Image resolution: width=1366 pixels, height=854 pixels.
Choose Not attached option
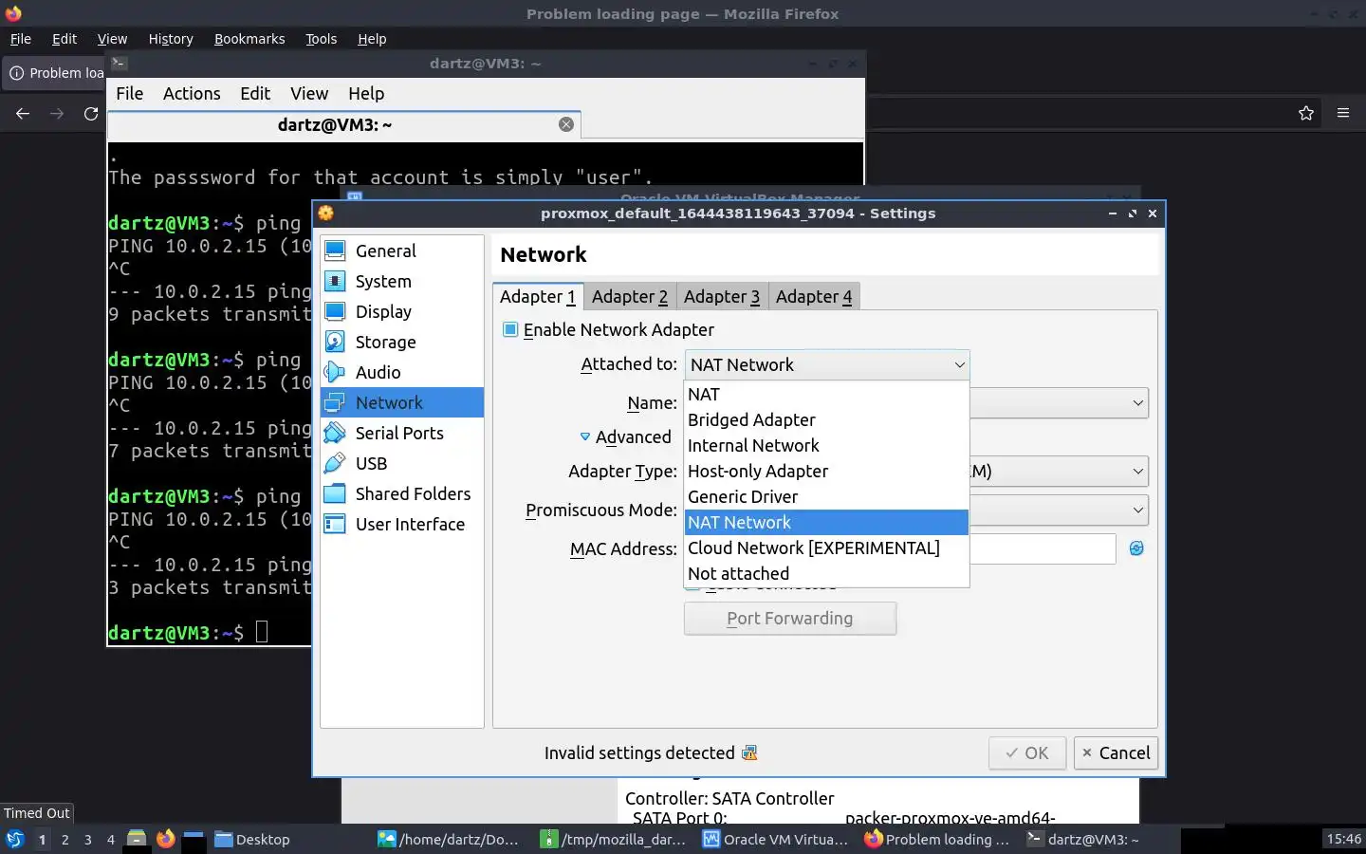click(x=826, y=573)
